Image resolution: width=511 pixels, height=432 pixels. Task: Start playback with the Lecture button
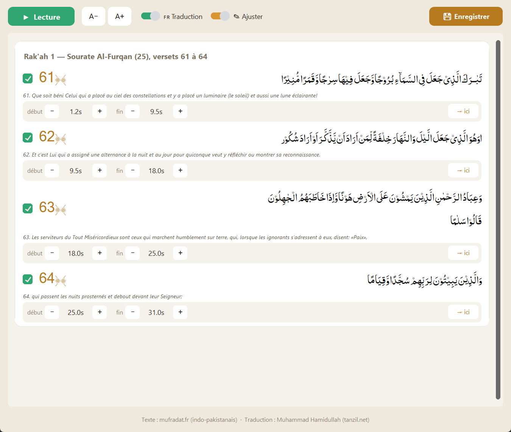tap(41, 16)
